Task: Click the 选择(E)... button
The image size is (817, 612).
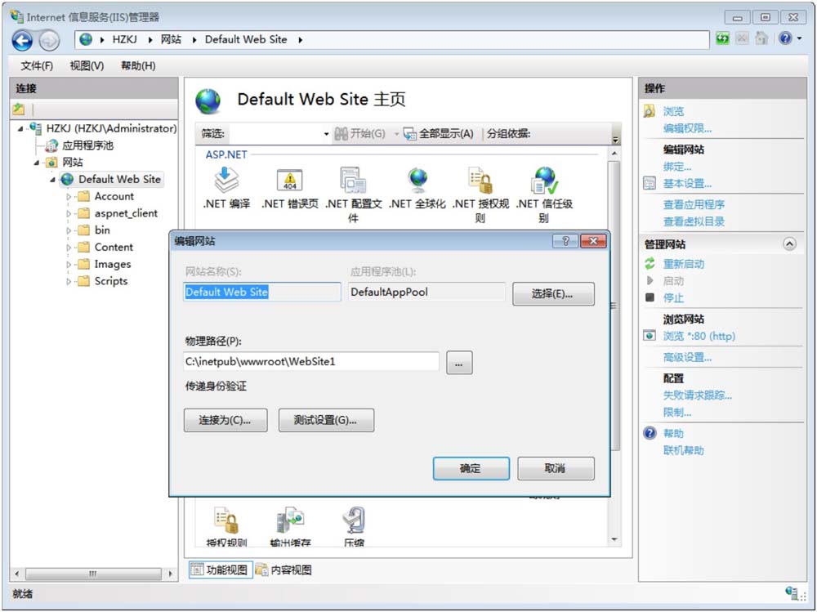Action: (553, 294)
